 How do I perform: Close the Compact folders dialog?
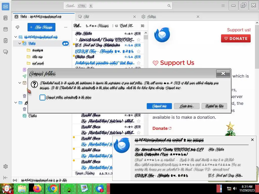(x=223, y=74)
